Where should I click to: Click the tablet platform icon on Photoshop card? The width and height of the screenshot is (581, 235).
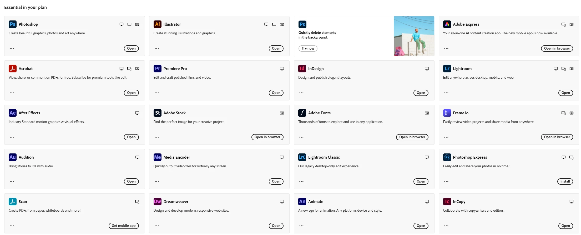click(x=129, y=24)
